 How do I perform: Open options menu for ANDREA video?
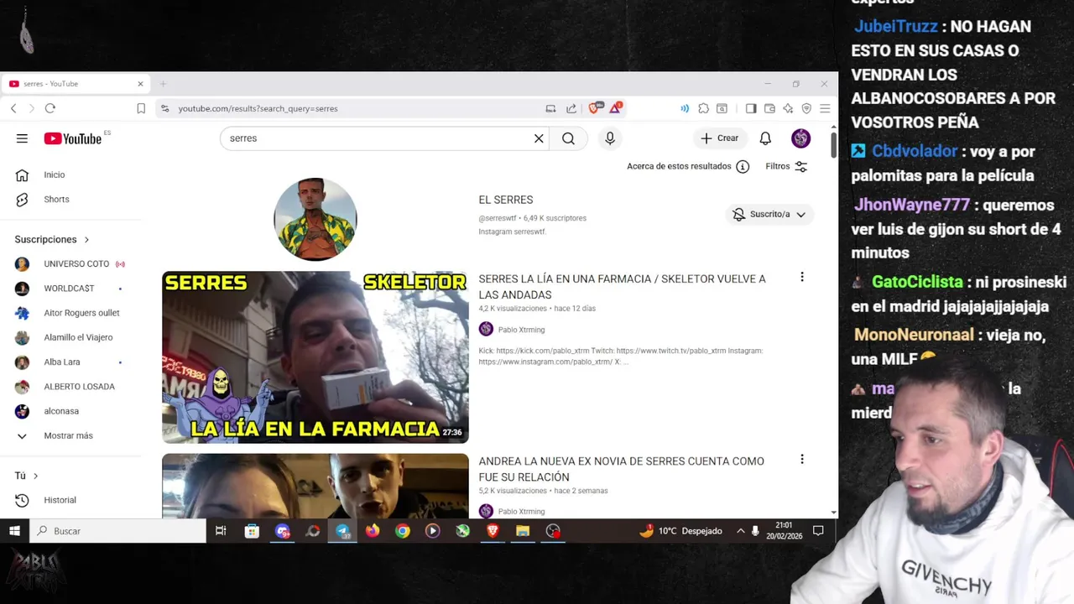801,459
